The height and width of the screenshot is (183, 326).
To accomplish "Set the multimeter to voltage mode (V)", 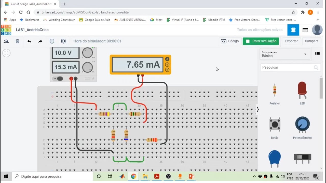I will 167,64.
